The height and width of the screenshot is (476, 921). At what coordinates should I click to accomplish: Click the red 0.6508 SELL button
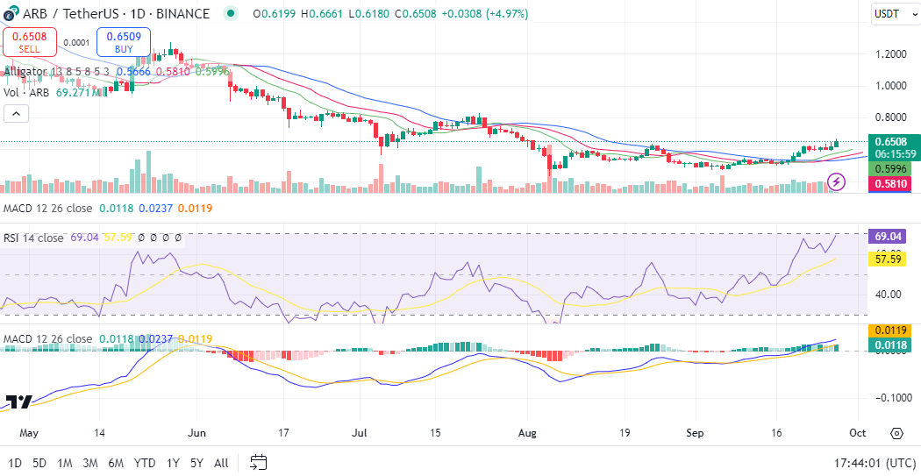tap(30, 42)
